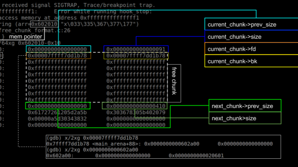Screen dimensions: 298x167
Task: Select the yellow-boxed bk pointer value
Action: [136, 56]
